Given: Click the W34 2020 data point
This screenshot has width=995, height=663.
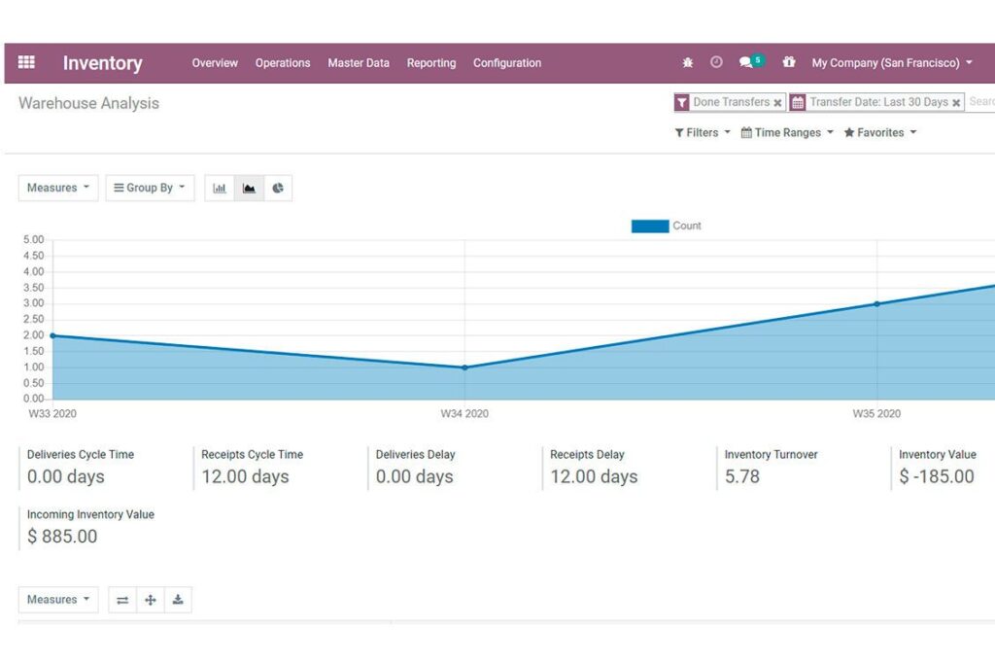Looking at the screenshot, I should tap(464, 367).
